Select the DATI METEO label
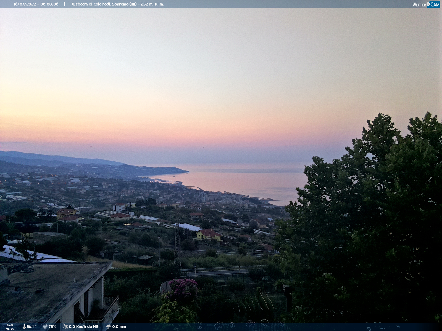The image size is (442, 331). click(10, 327)
